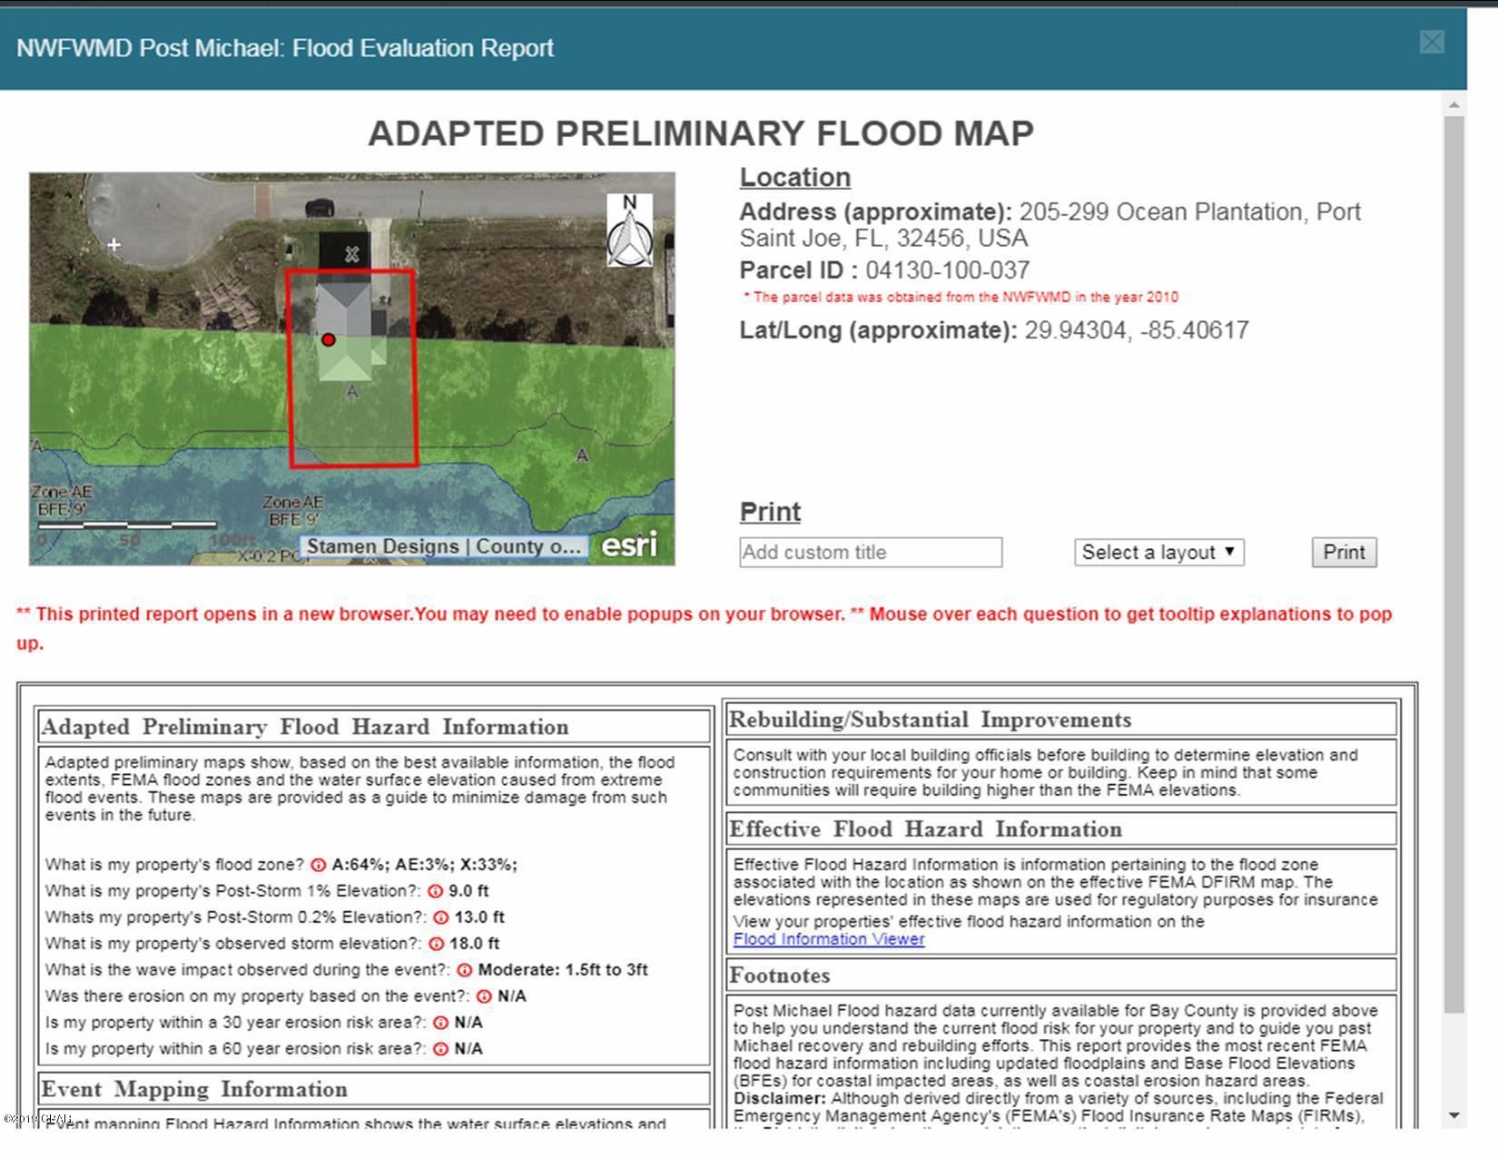
Task: Click info icon next to Post-Storm 1% Elevation
Action: [x=435, y=891]
